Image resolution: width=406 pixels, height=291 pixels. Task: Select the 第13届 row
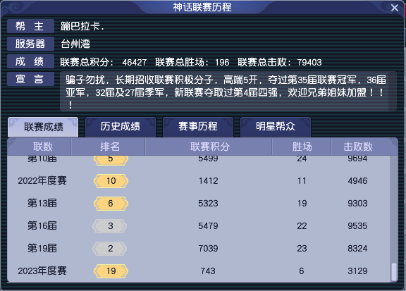[x=199, y=203]
